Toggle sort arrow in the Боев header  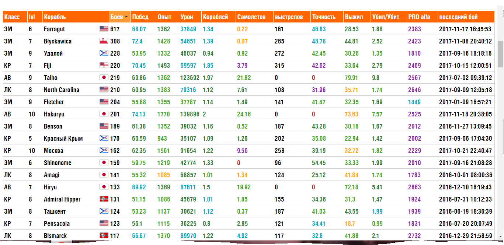coord(126,17)
